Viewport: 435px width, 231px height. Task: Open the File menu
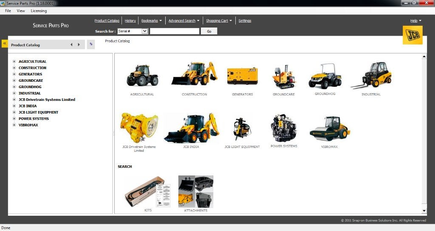click(x=8, y=11)
